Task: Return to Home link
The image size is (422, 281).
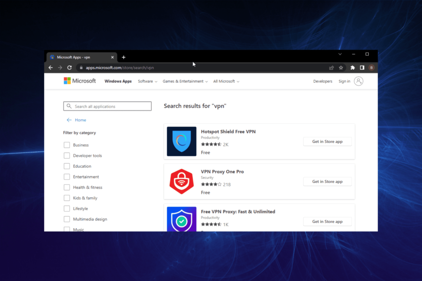Action: tap(80, 120)
